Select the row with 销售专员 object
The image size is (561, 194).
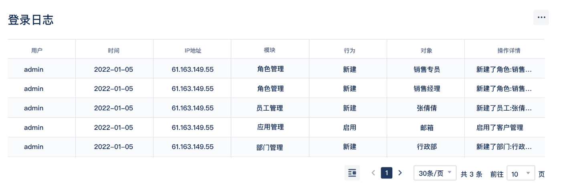(276, 69)
